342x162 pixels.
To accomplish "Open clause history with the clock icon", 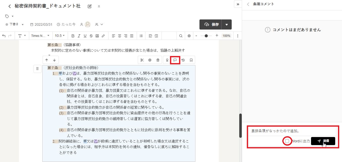I will pos(183,60).
